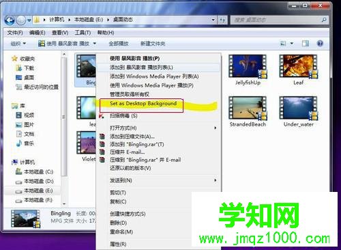The height and width of the screenshot is (250, 341).
Task: Click the Back navigation arrow
Action: pos(10,20)
